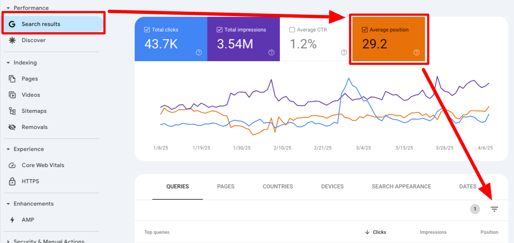This screenshot has height=243, width=514.
Task: Open the Discover report
Action: pos(33,40)
